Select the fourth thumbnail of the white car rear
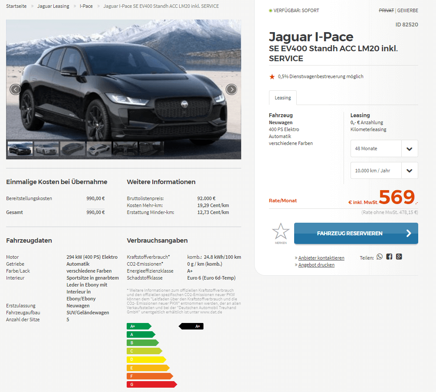This screenshot has width=436, height=392. [x=99, y=148]
